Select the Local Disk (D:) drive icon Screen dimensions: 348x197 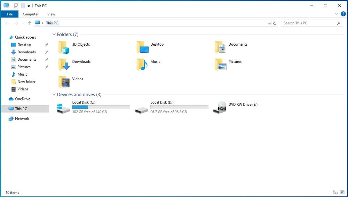(141, 110)
